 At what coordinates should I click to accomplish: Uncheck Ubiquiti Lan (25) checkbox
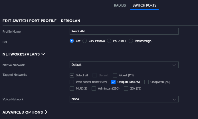click(113, 82)
